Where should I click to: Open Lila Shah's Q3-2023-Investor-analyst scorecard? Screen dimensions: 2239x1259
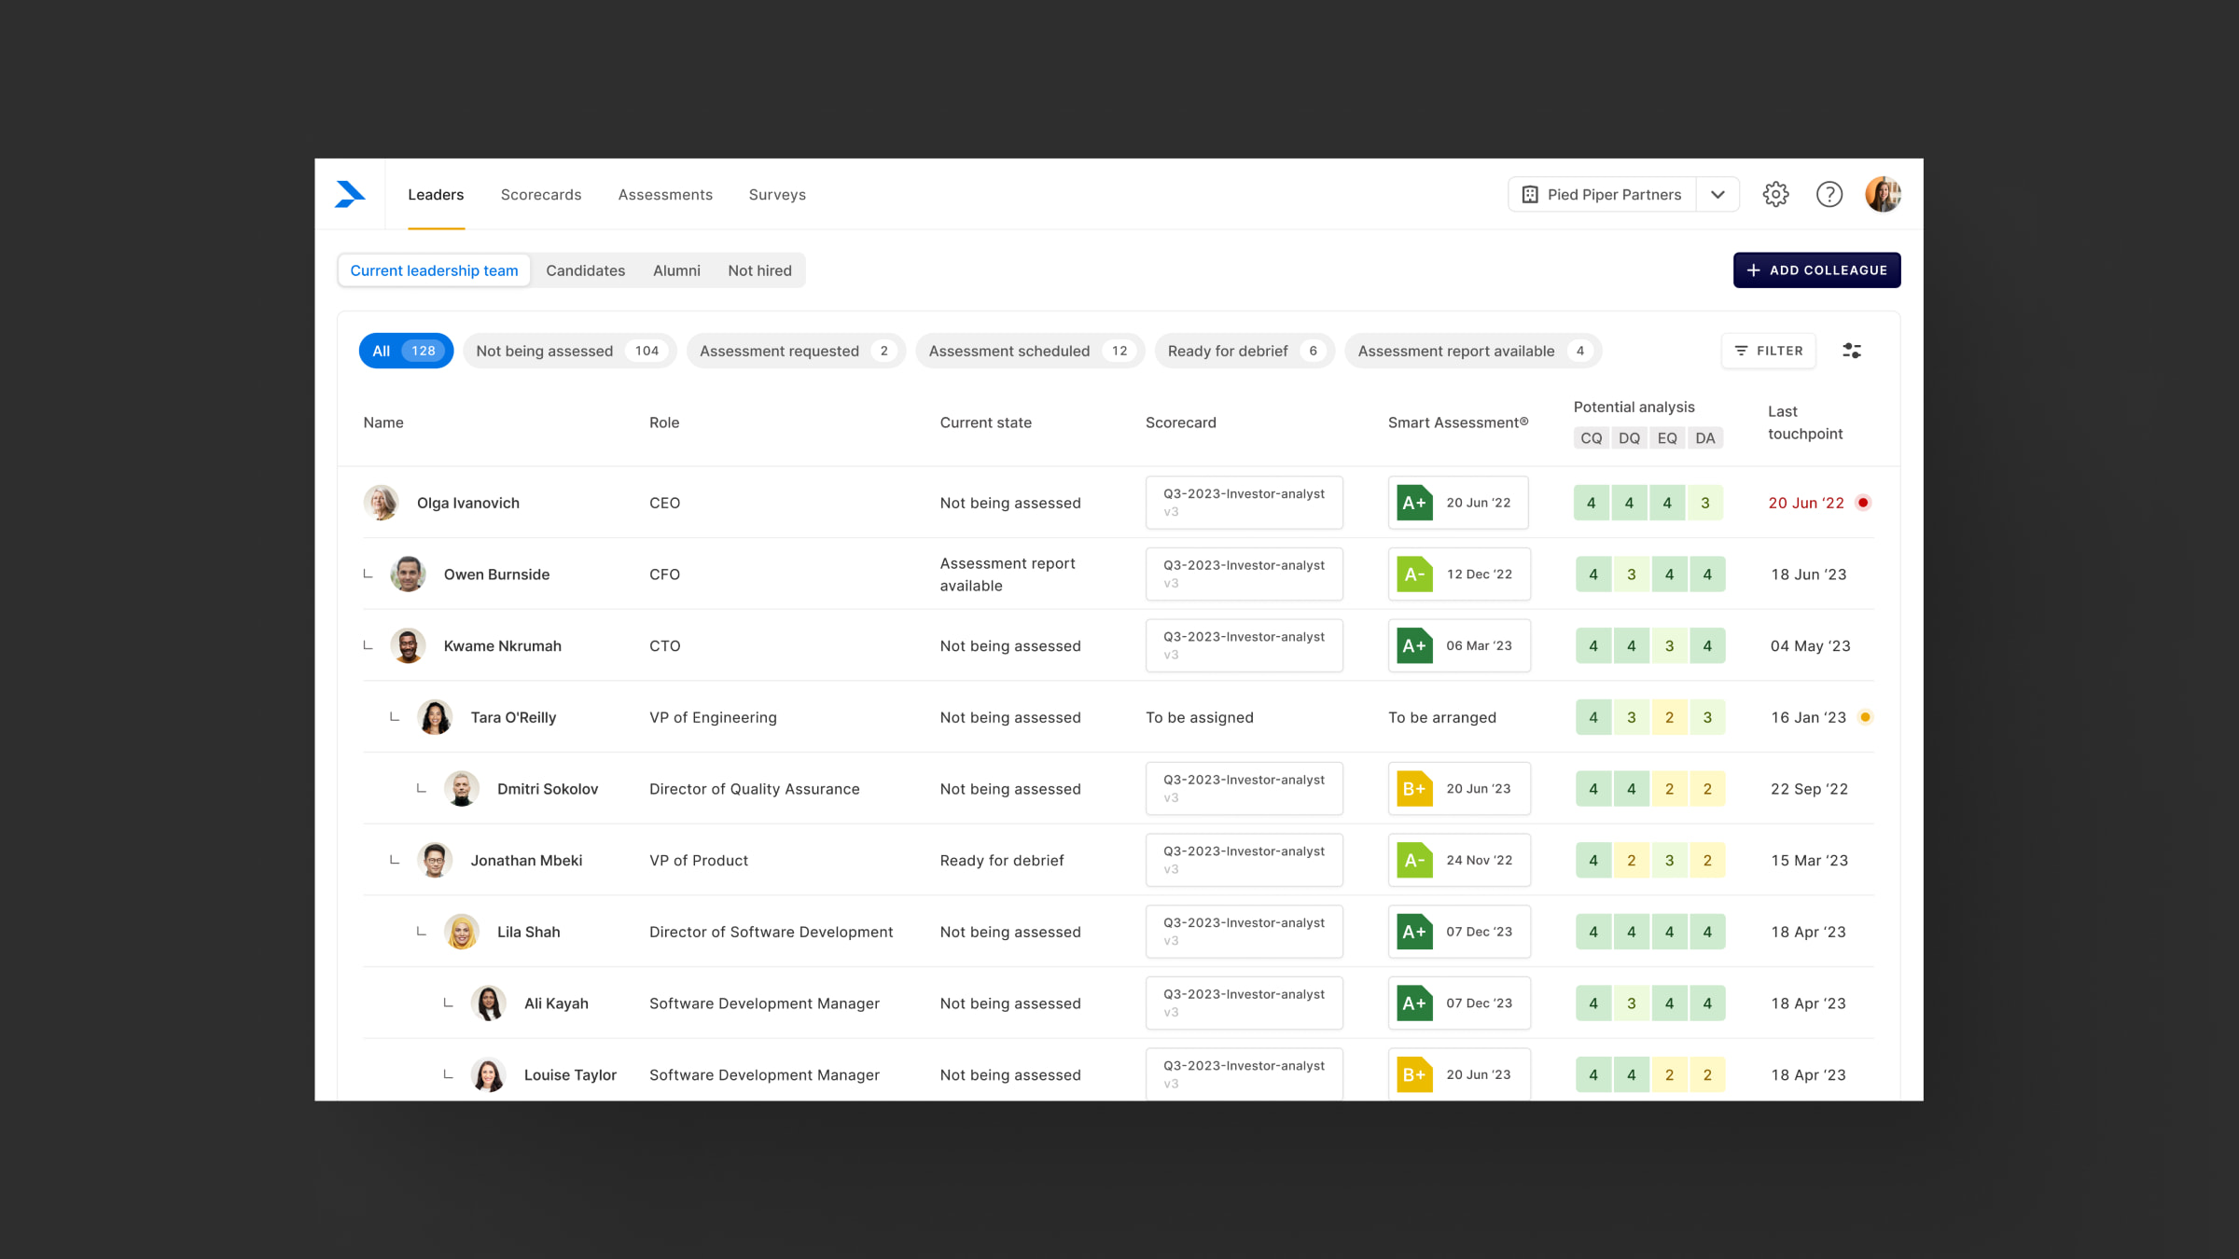tap(1245, 932)
